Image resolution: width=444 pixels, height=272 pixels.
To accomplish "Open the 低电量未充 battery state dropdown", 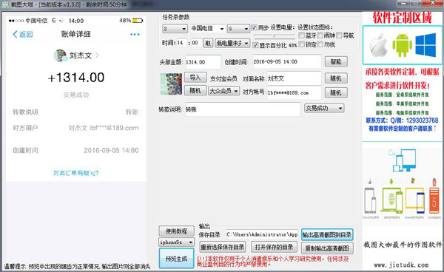I will pyautogui.click(x=232, y=44).
